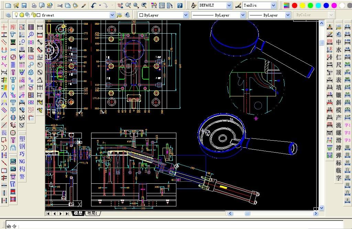352x229 pixels.
Task: Expand the fromat layer dropdown
Action: (112, 15)
